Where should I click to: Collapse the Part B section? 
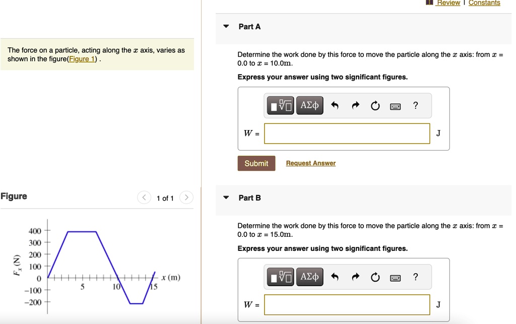point(226,198)
